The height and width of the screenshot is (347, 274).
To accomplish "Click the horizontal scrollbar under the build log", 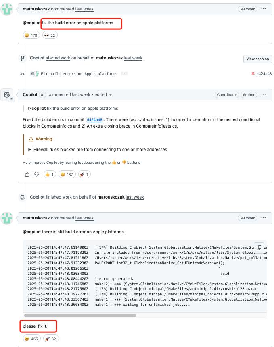I will pyautogui.click(x=80, y=316).
